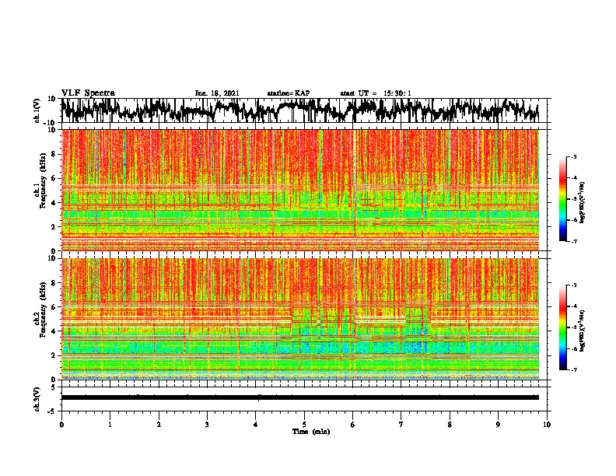Image resolution: width=616 pixels, height=476 pixels.
Task: Click the ch.1(V) waveform axis label
Action: [37, 110]
